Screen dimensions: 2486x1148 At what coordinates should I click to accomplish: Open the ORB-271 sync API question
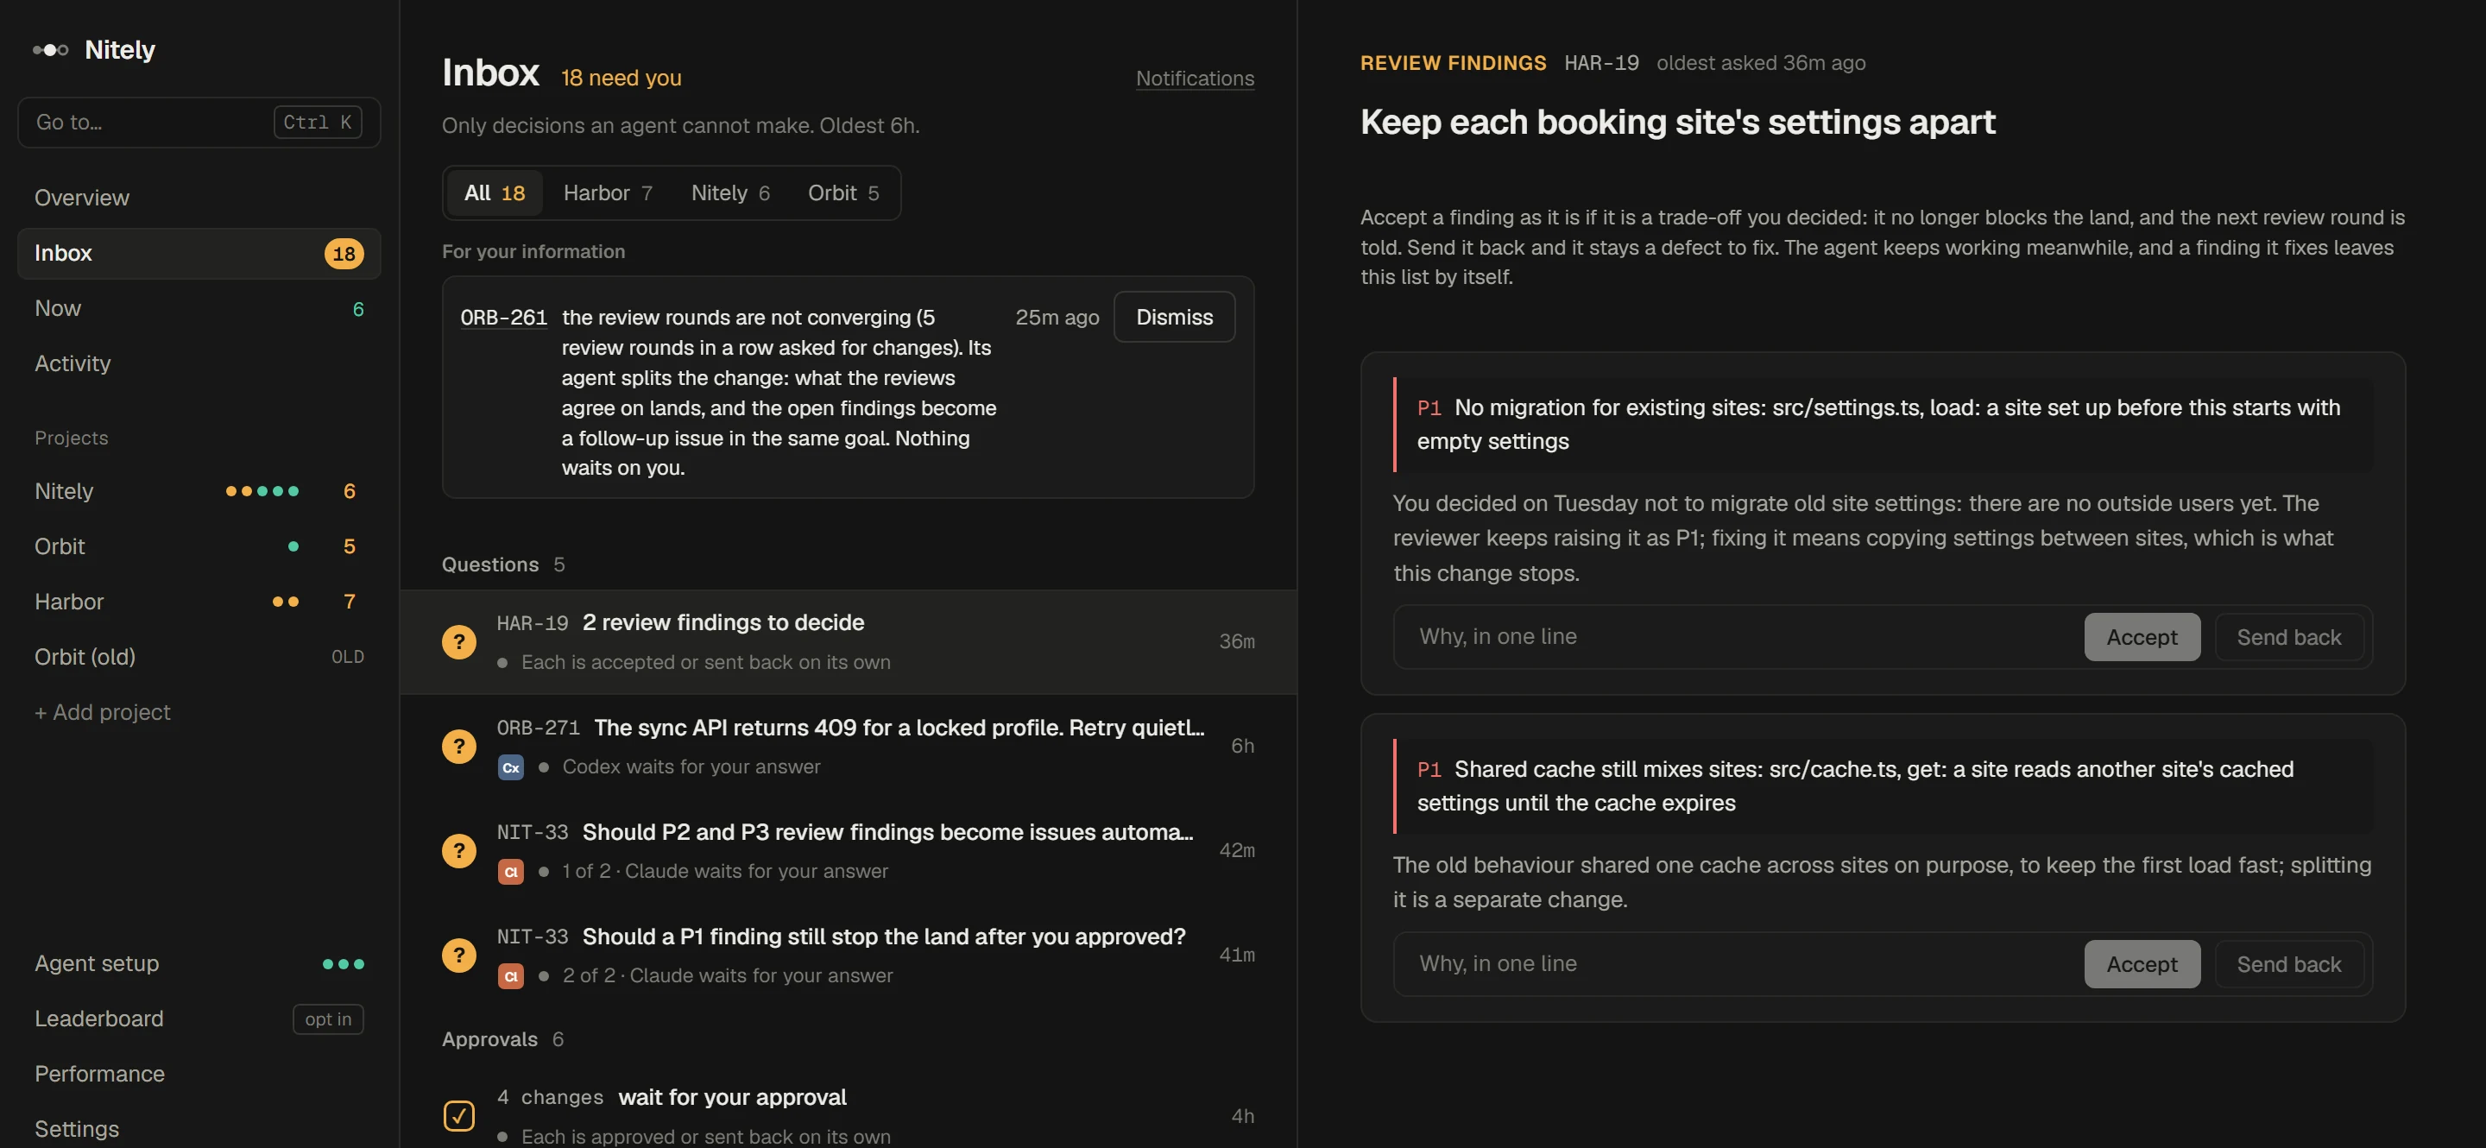pos(849,746)
